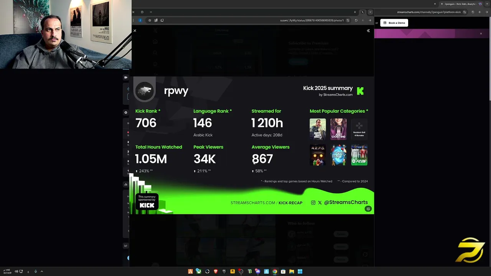Image resolution: width=491 pixels, height=276 pixels.
Task: Click the site info icon in X window
Action: (x=348, y=20)
